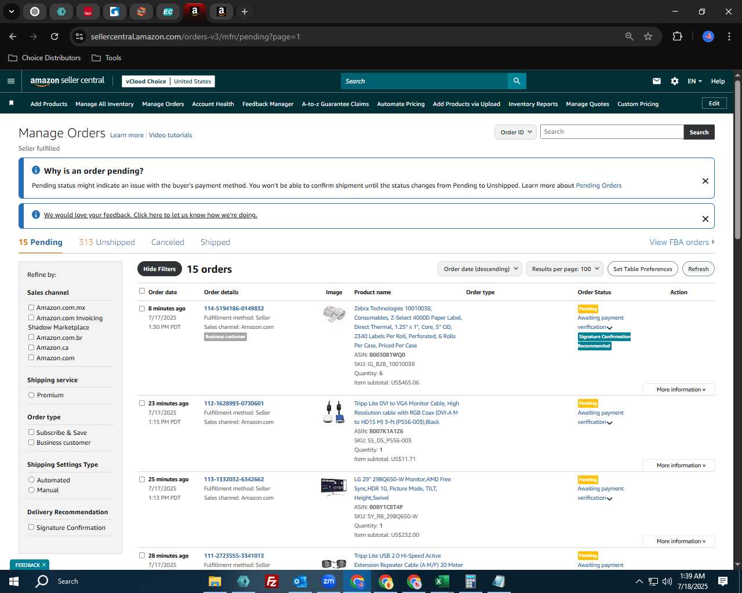
Task: Open FileZilla from the taskbar
Action: [271, 581]
